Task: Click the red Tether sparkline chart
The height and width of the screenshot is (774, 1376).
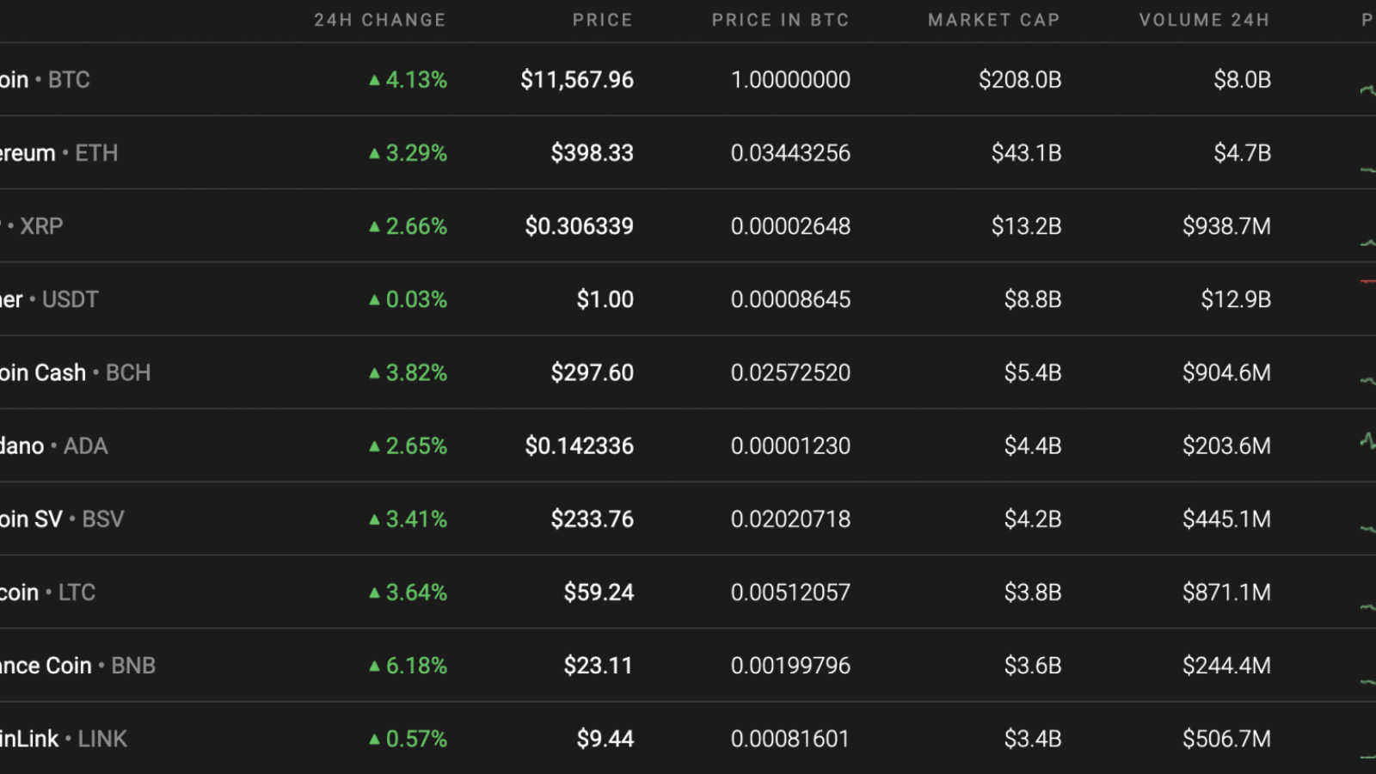Action: [x=1368, y=281]
